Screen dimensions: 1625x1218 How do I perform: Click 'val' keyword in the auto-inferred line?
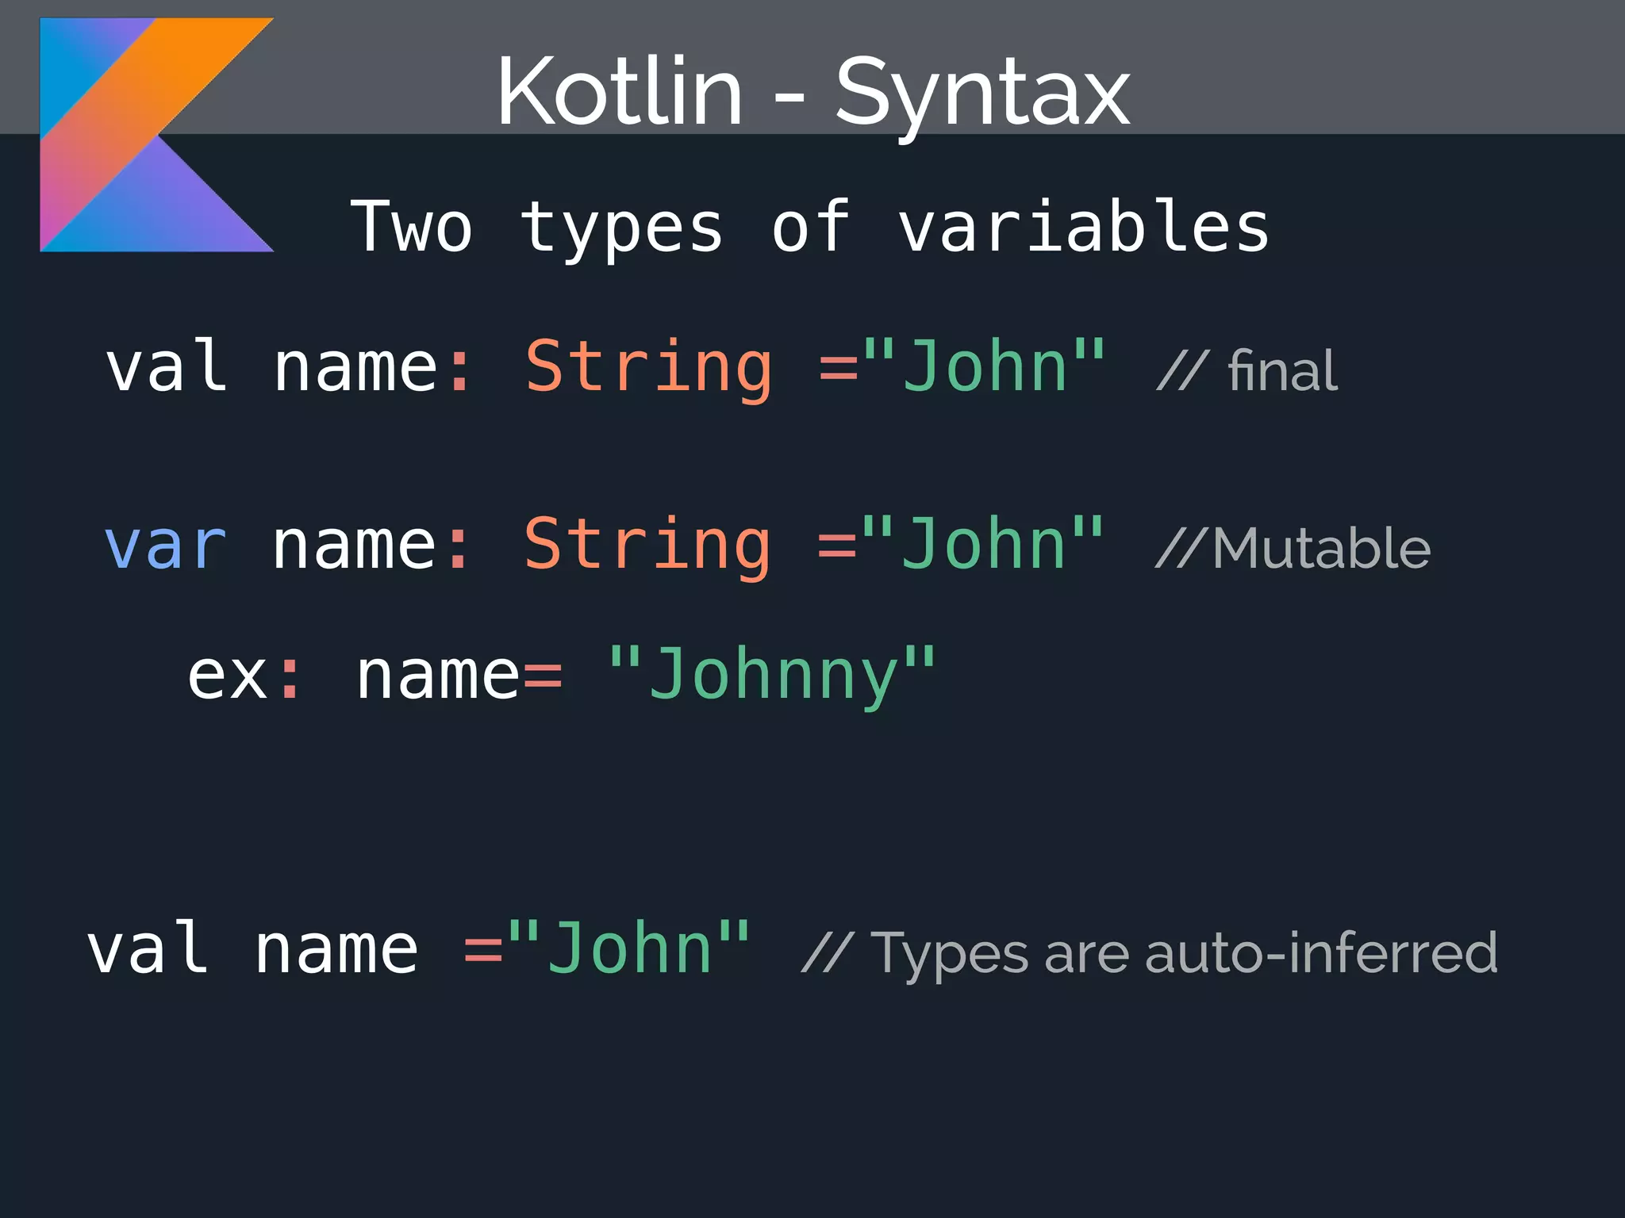coord(148,947)
